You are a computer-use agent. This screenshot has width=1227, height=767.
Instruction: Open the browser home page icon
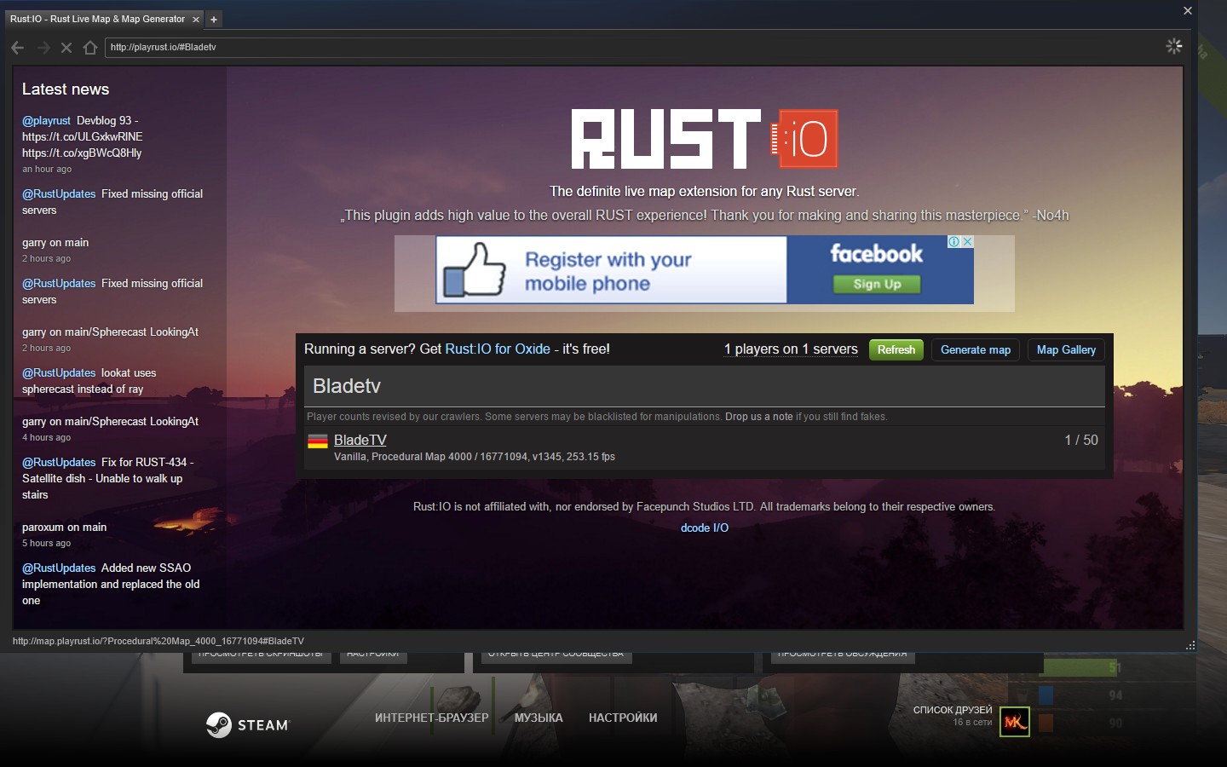90,48
